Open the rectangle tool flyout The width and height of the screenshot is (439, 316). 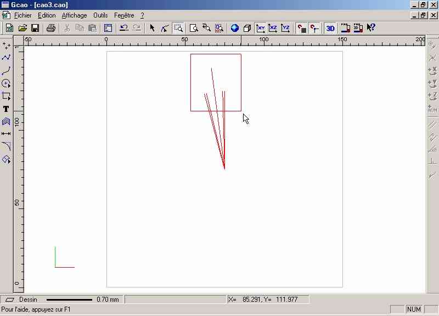pos(6,96)
